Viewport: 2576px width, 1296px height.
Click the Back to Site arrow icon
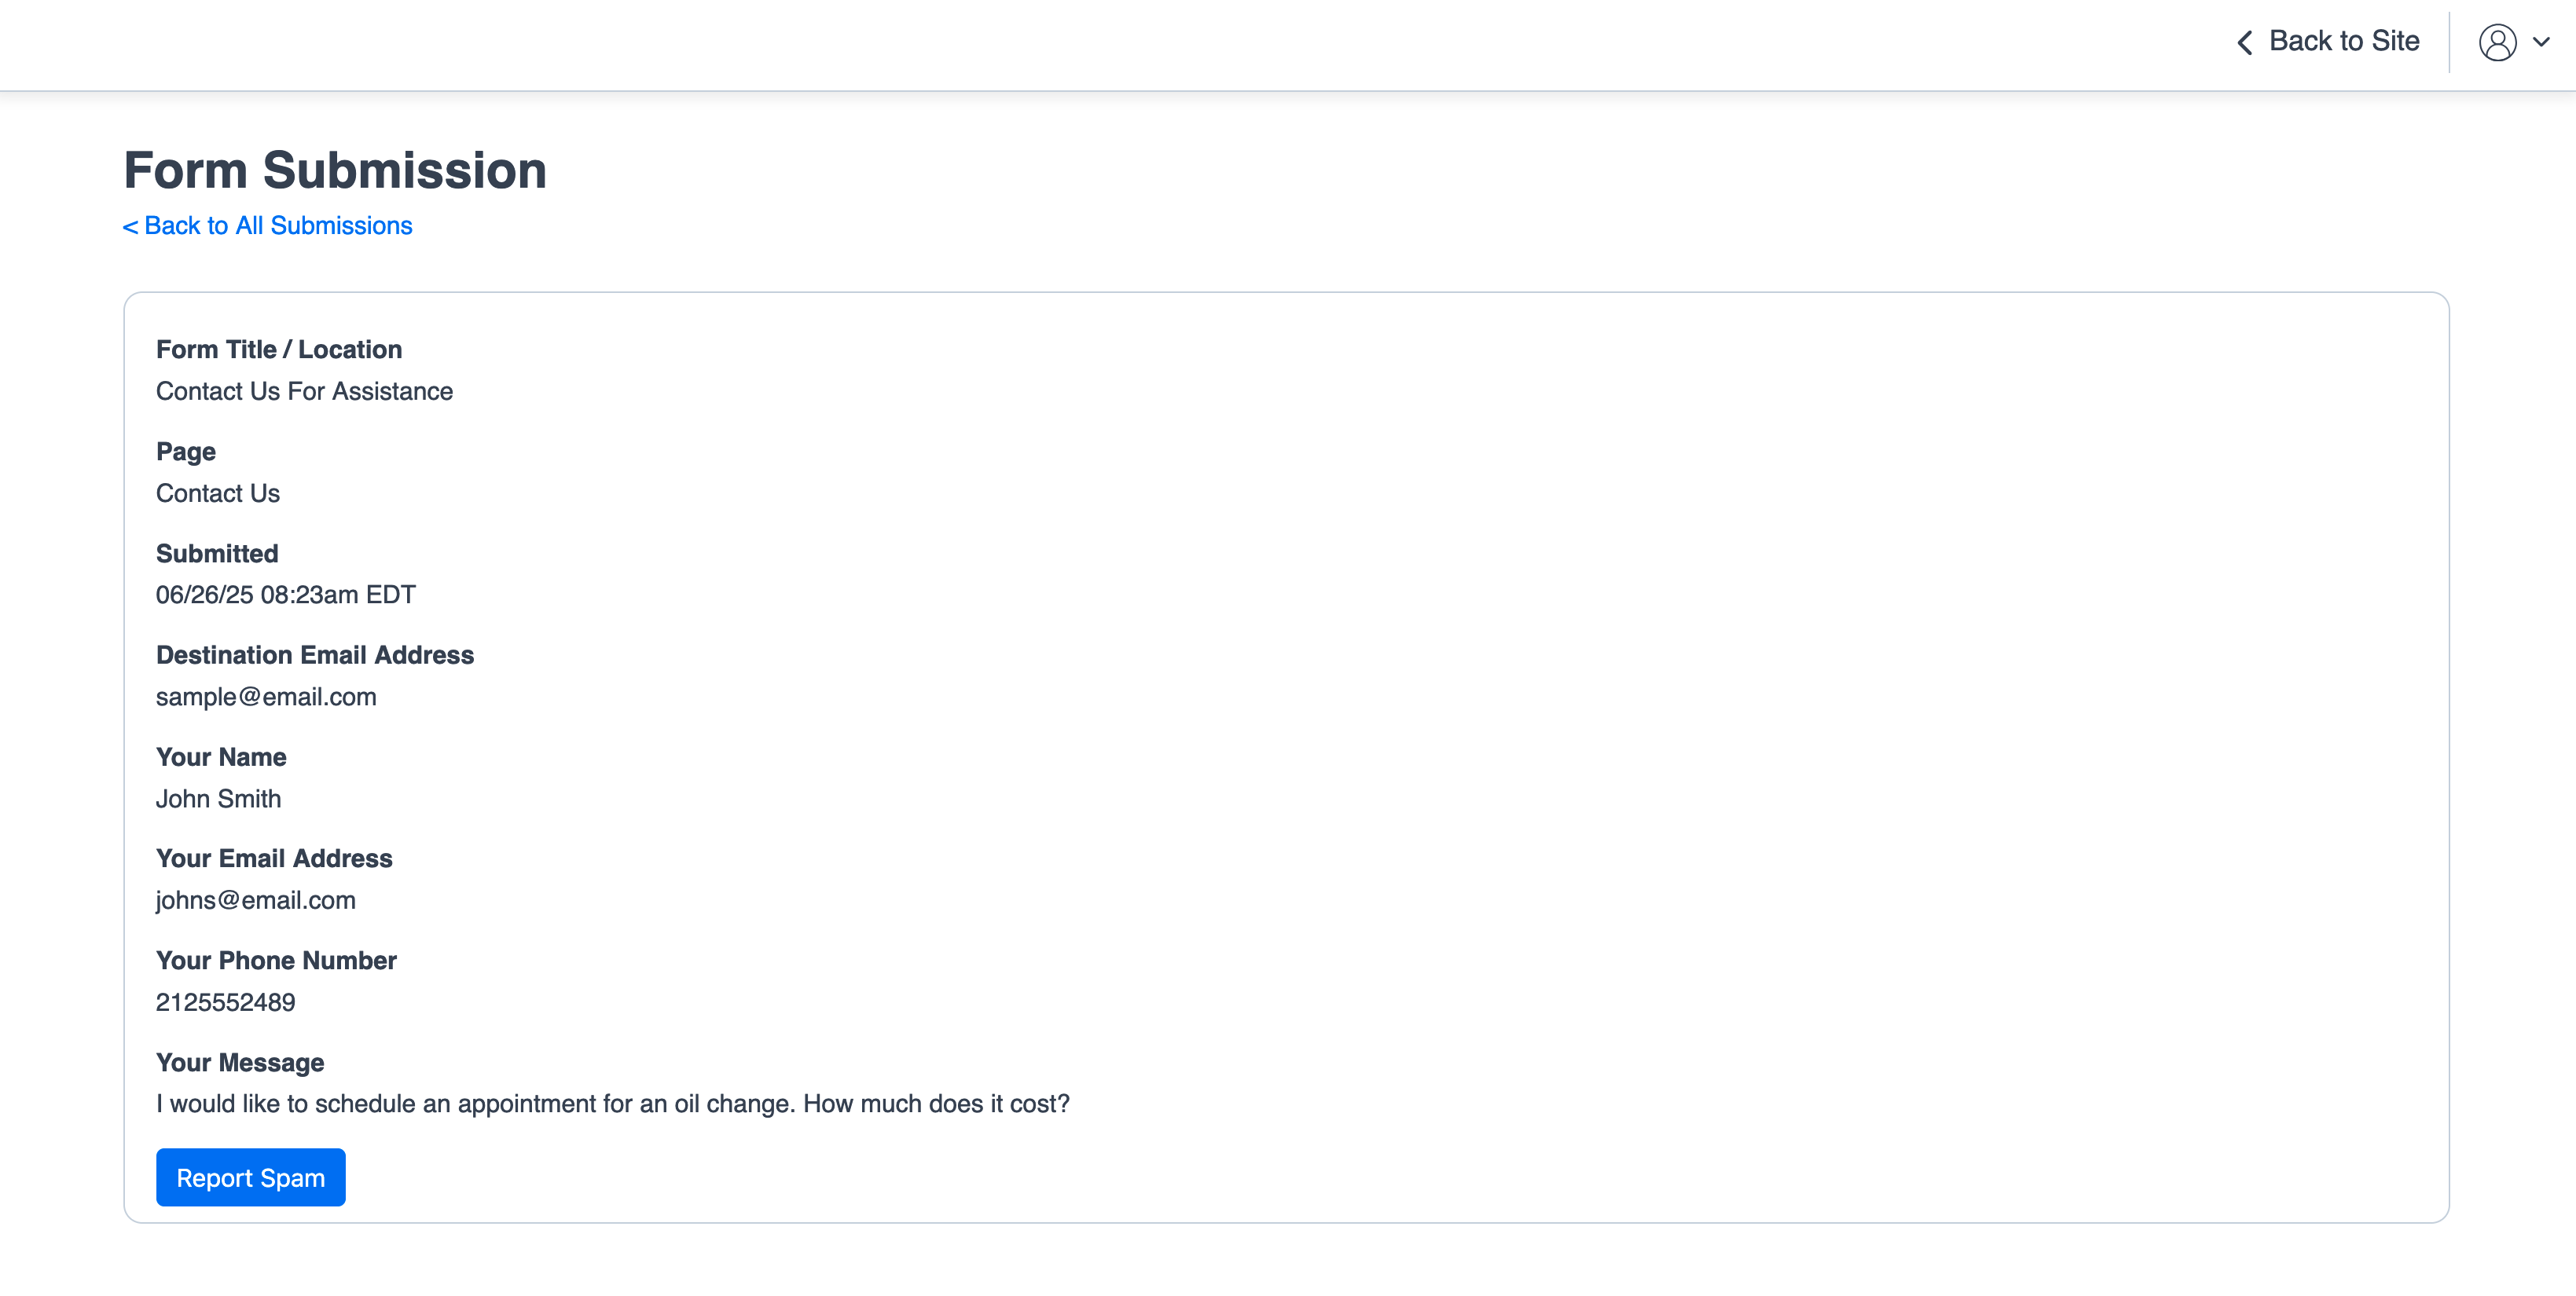2245,42
